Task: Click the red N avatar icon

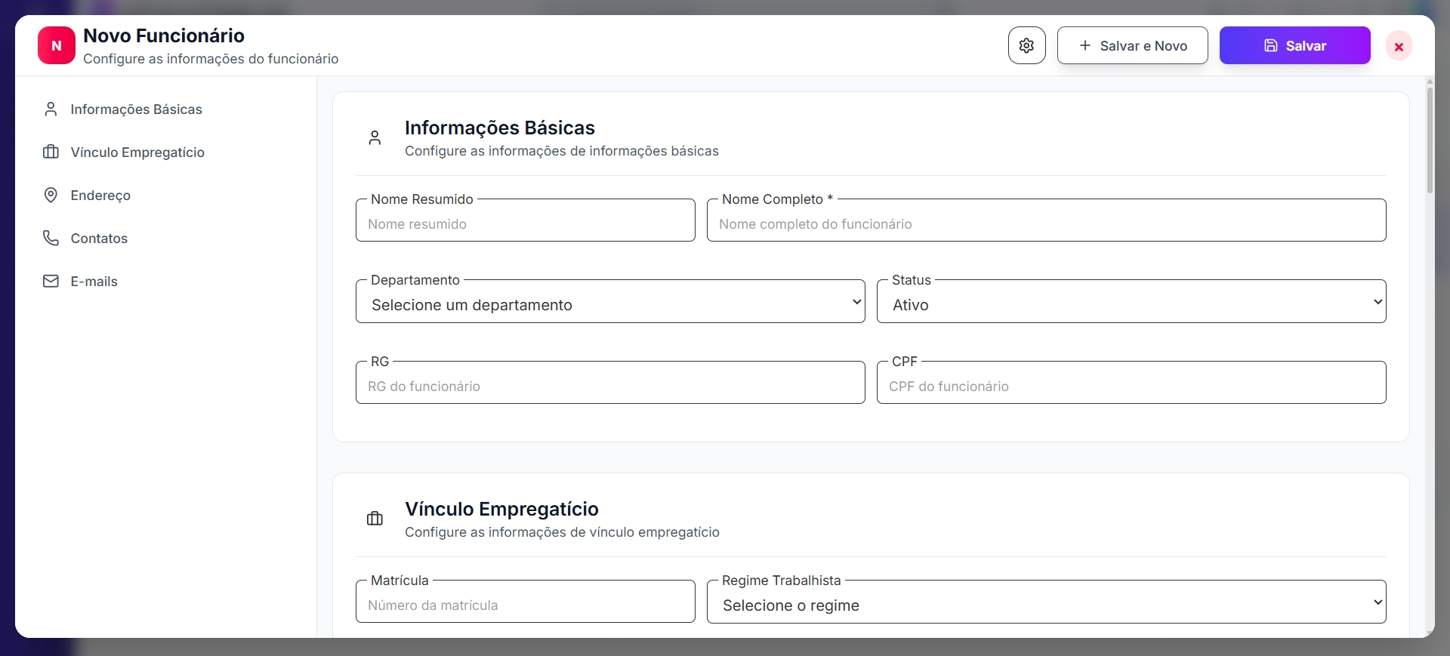Action: (x=57, y=45)
